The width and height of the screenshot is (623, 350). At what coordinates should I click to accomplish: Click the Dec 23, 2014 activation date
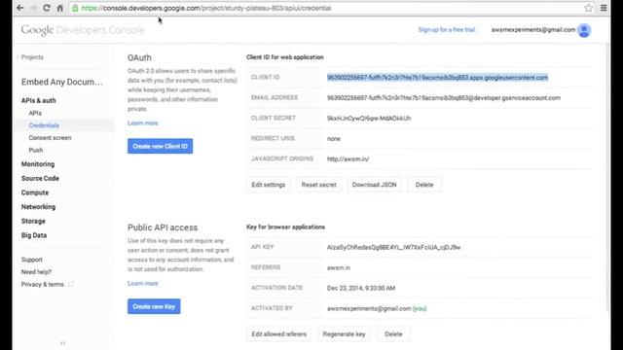click(361, 288)
